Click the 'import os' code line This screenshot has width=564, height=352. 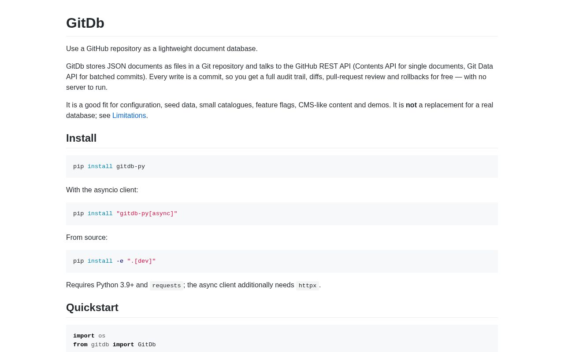tap(89, 336)
